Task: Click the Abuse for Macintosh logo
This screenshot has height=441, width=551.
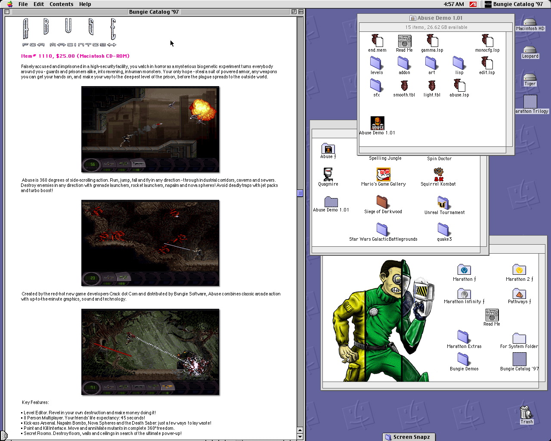Action: pos(69,32)
